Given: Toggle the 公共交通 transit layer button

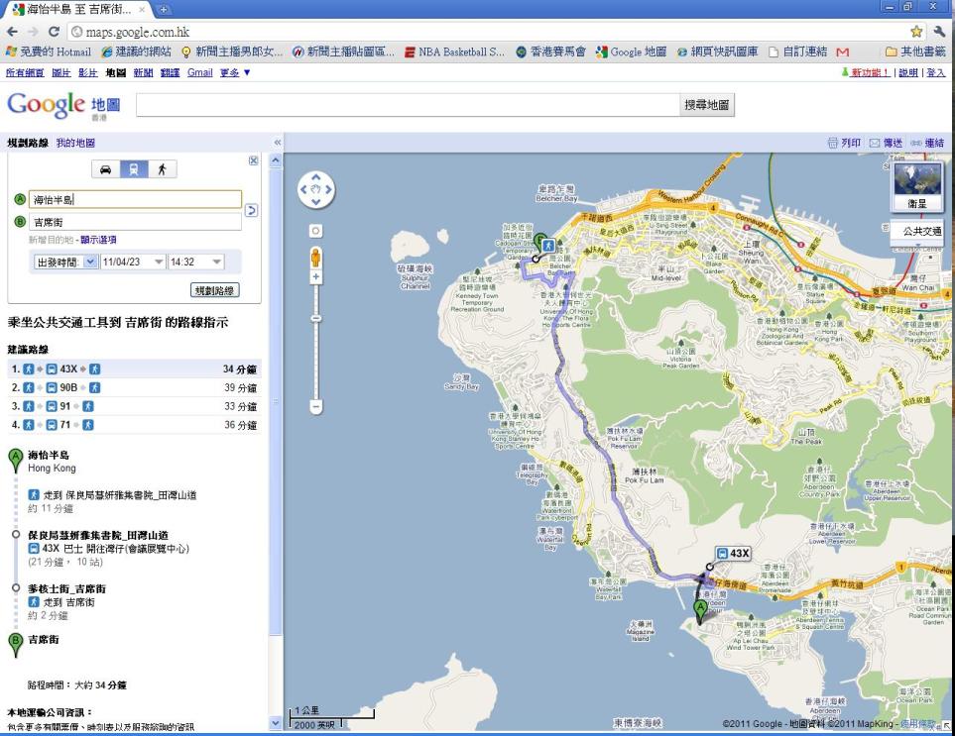Looking at the screenshot, I should click(917, 232).
